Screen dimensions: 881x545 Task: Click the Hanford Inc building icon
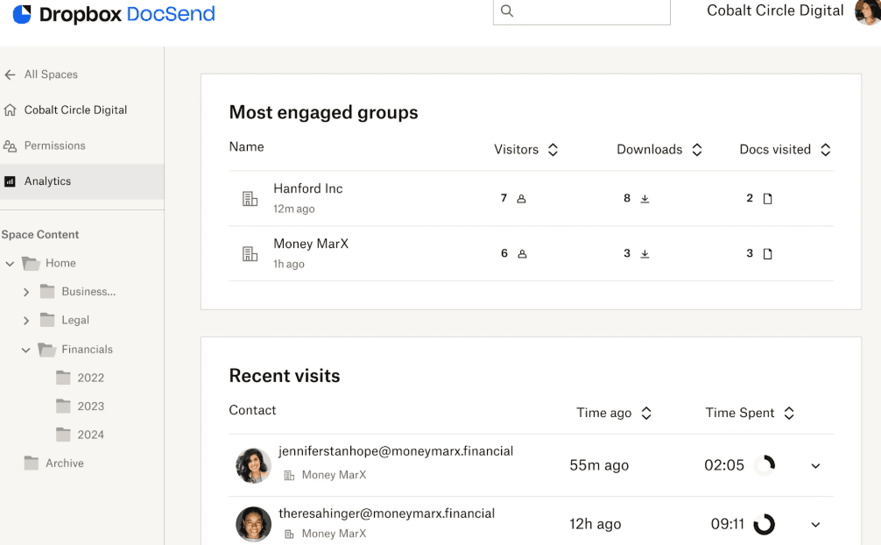point(250,199)
